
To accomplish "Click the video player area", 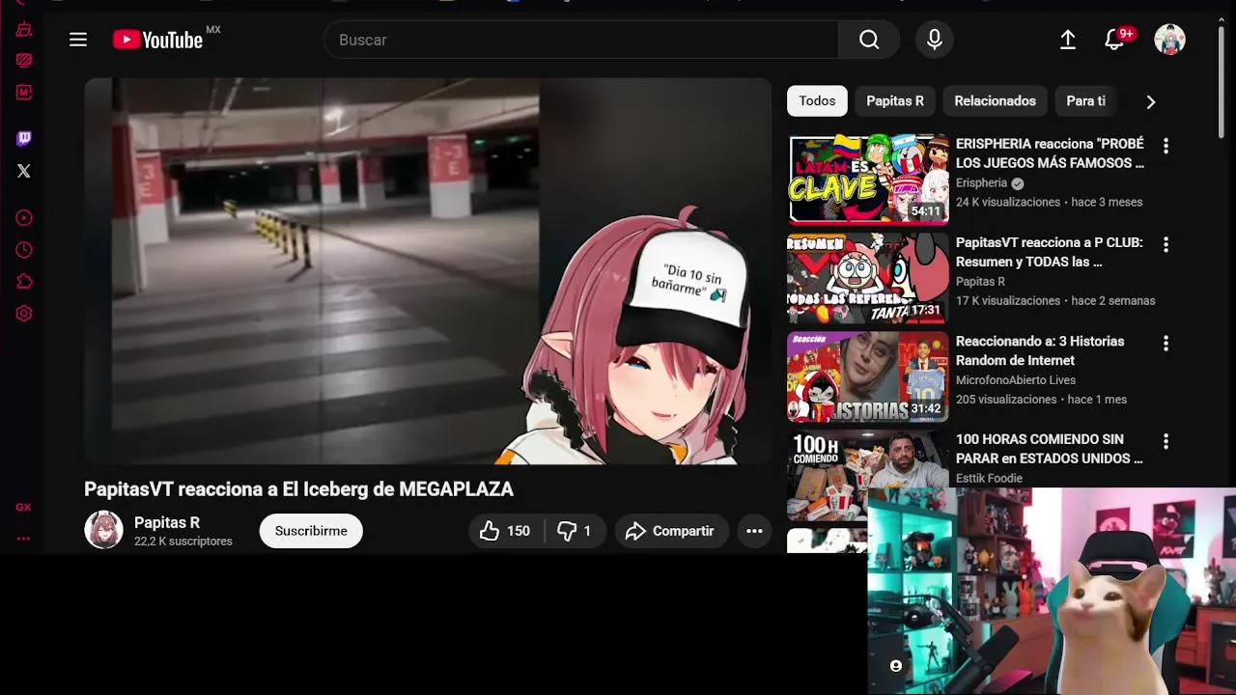I will [x=428, y=271].
